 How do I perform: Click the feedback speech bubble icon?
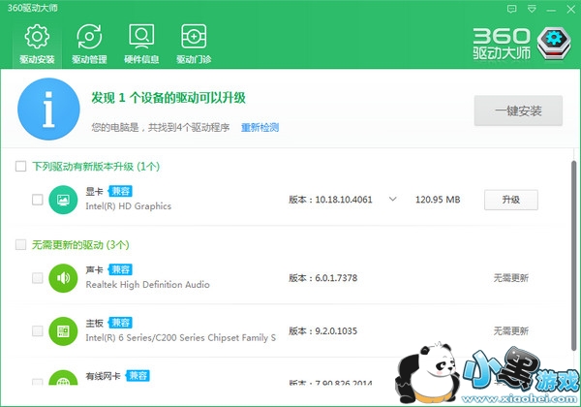pos(511,9)
